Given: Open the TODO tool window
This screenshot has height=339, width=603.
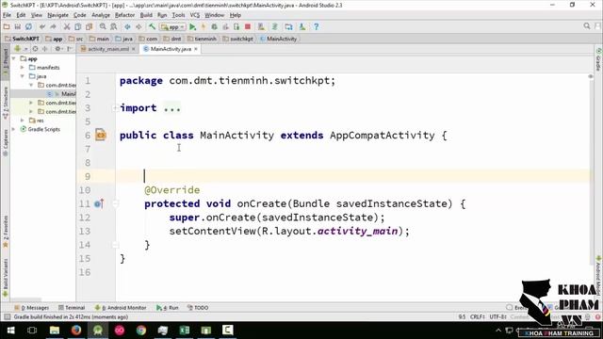Looking at the screenshot, I should point(198,308).
